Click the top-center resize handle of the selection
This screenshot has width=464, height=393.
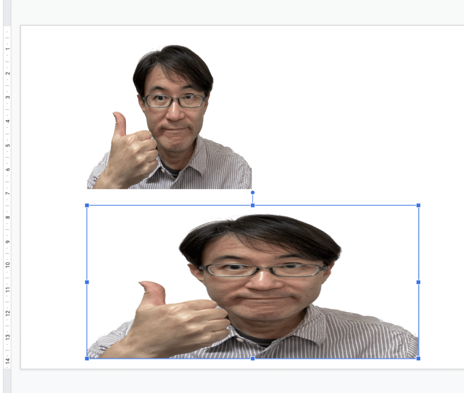coord(252,205)
